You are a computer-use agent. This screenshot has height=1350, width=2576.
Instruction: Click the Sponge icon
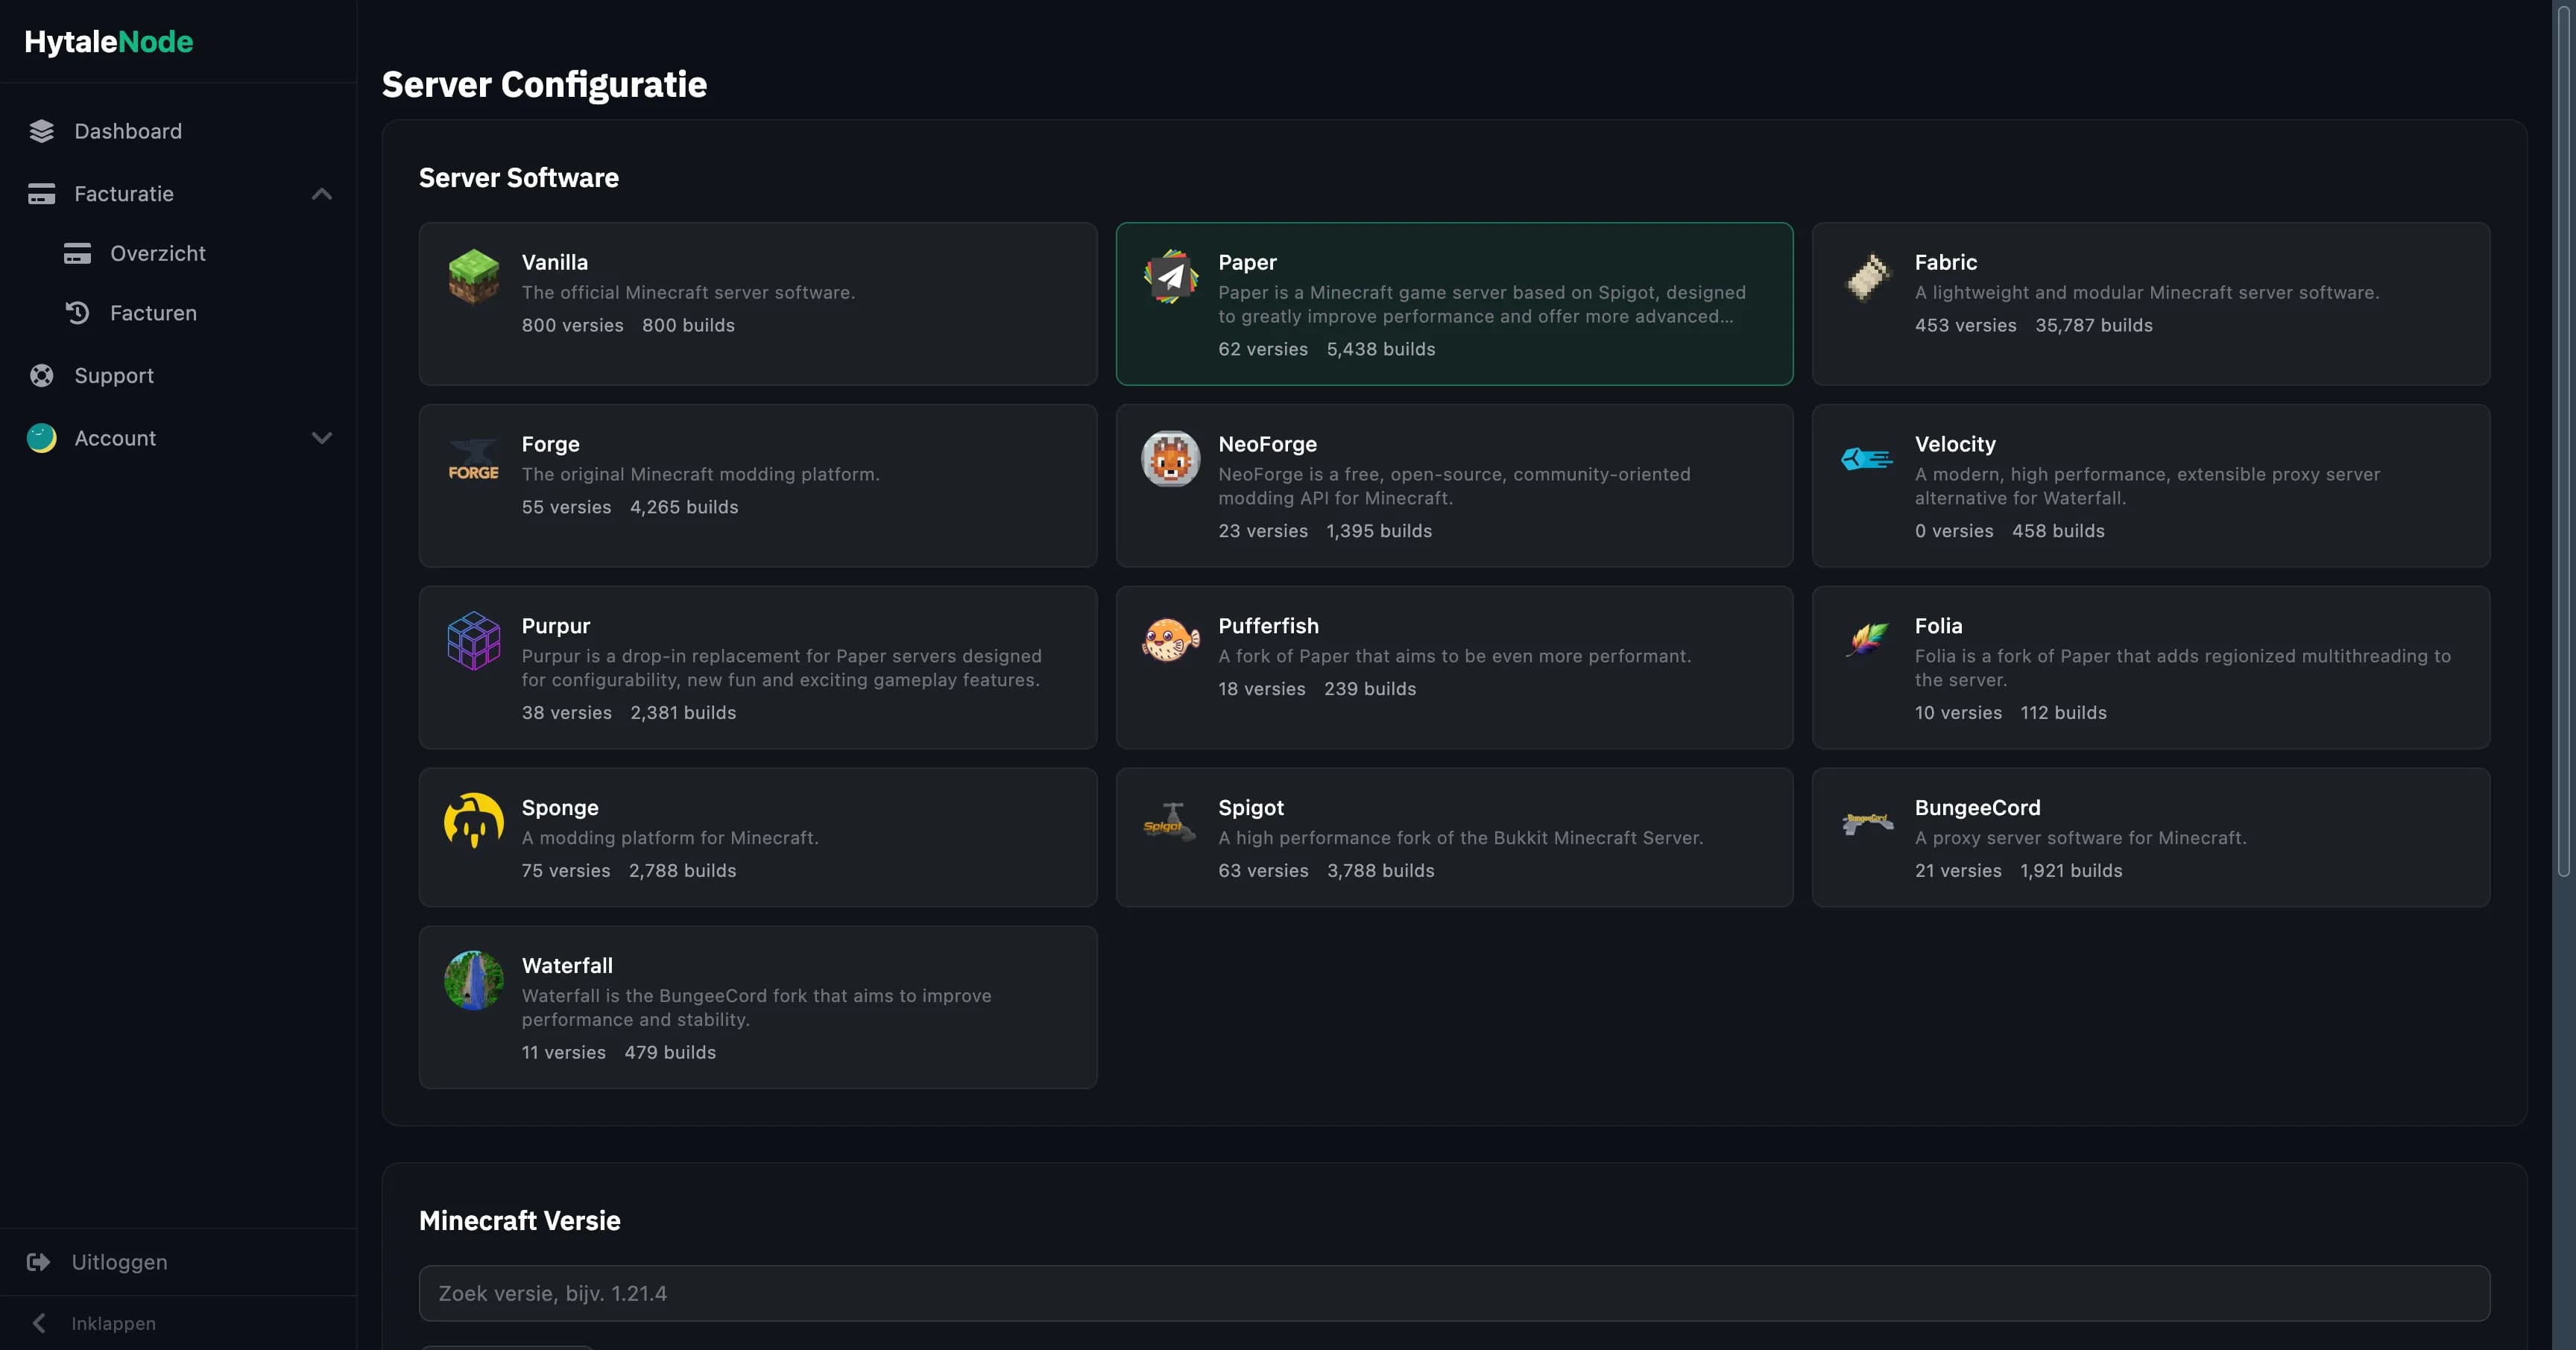(x=473, y=821)
